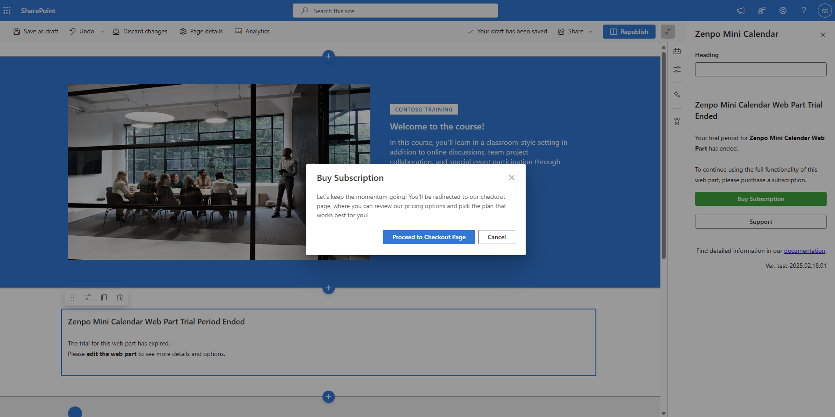Click the page vertical scrollbar
835x417 pixels.
point(663,154)
